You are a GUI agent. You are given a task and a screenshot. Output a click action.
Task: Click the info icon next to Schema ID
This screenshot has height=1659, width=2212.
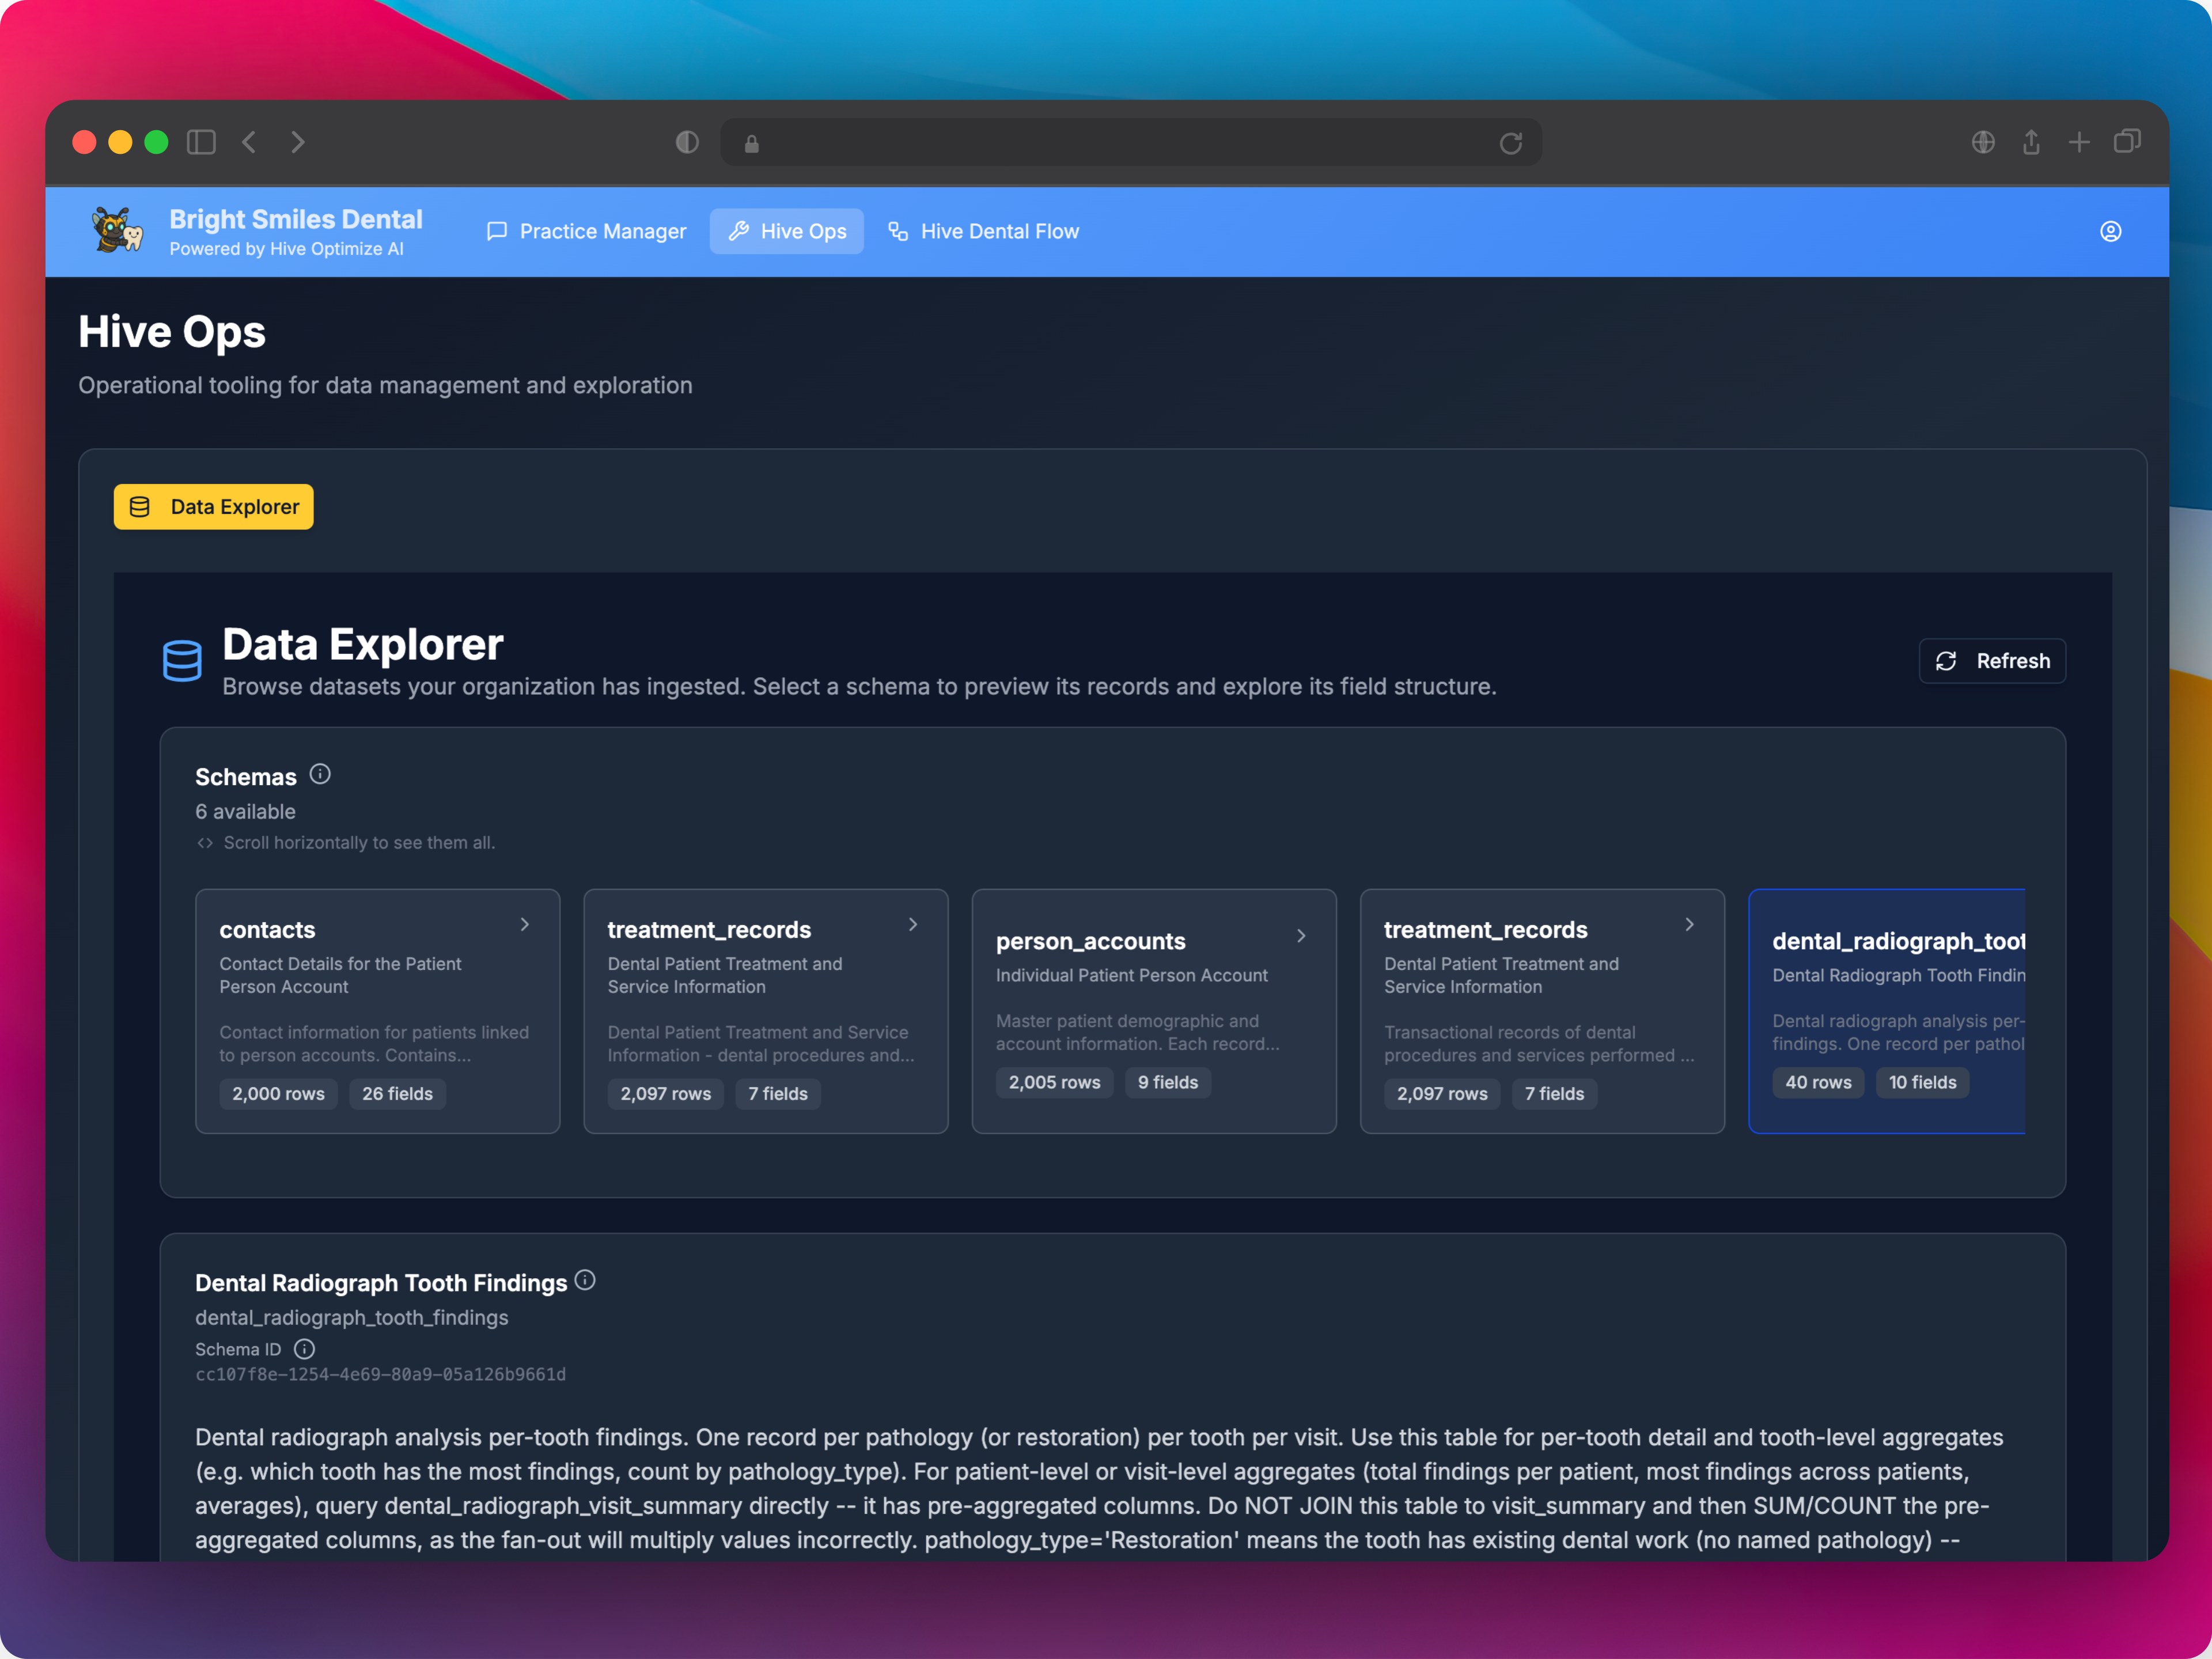click(304, 1349)
